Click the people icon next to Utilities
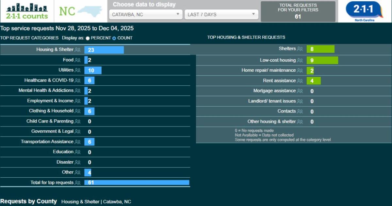Screen dimensions: 392x206 [x=77, y=70]
